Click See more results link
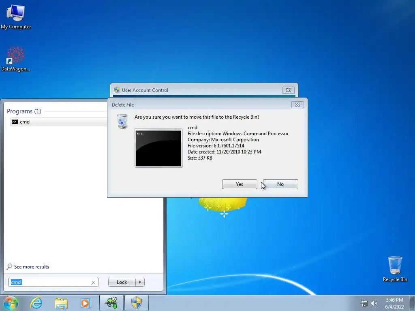This screenshot has height=311, width=415. pyautogui.click(x=32, y=267)
